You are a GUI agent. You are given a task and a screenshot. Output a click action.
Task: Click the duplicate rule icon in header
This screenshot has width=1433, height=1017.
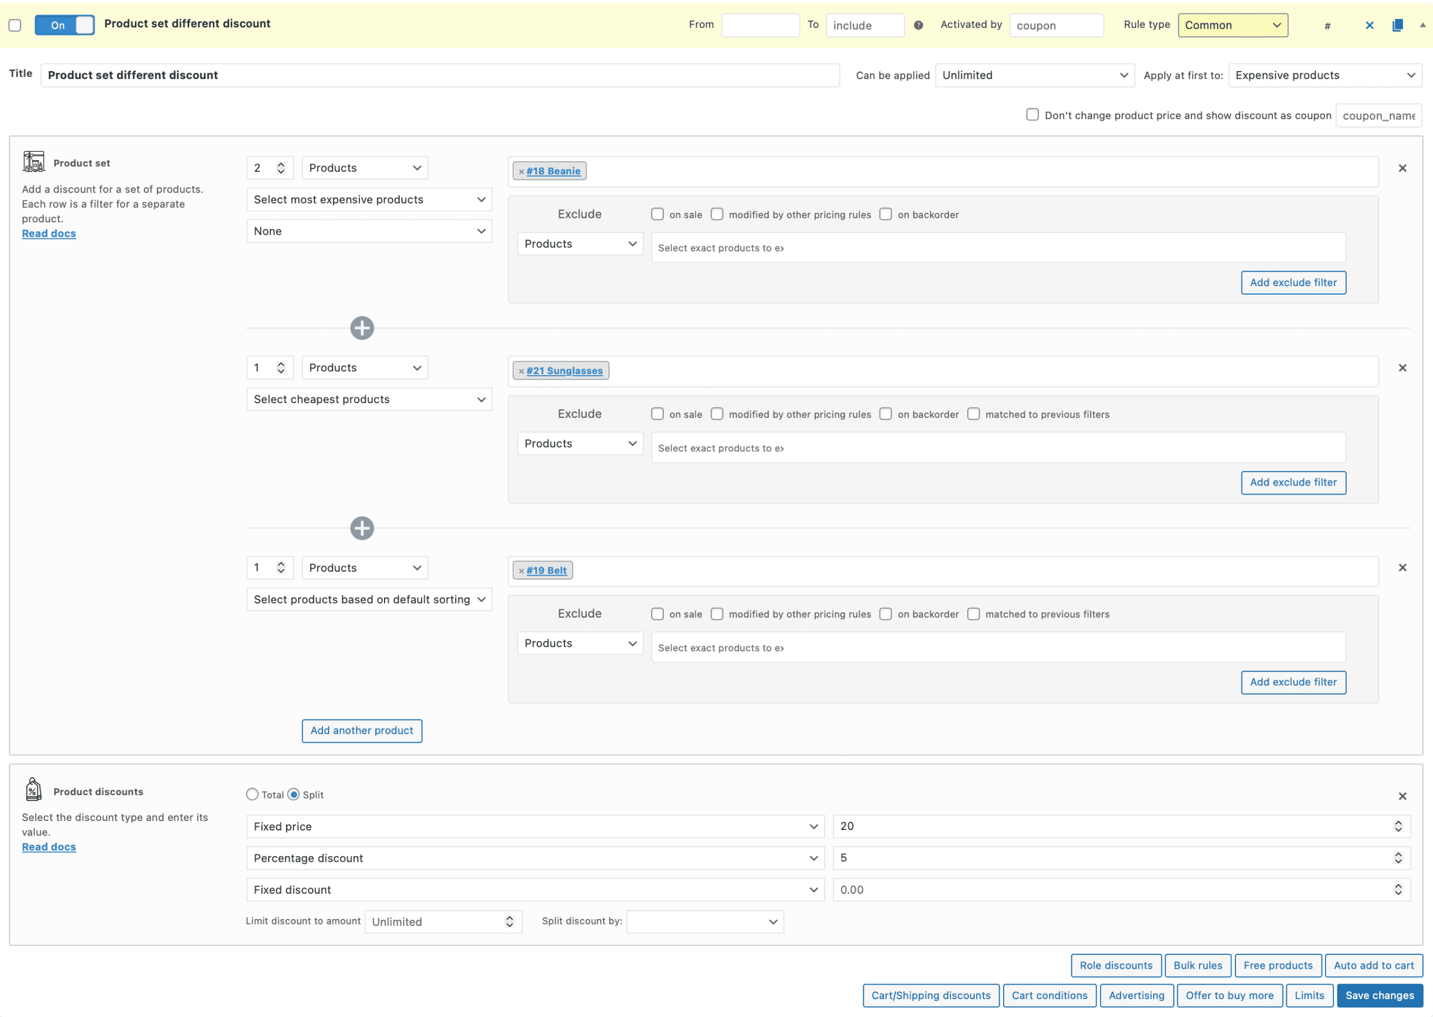pyautogui.click(x=1397, y=25)
